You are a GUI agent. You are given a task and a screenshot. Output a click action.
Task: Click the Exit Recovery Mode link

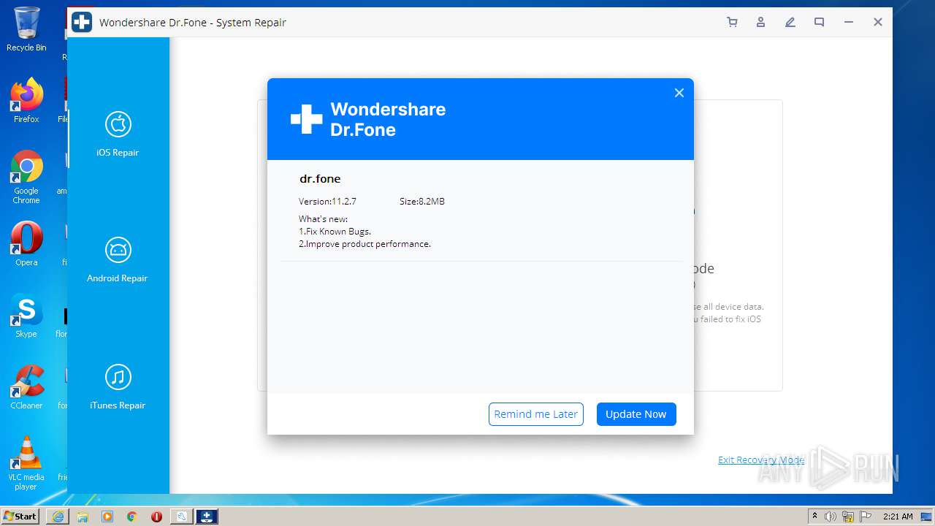coord(760,460)
